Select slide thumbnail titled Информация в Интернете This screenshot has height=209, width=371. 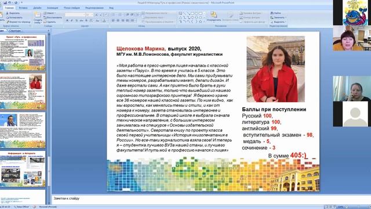click(23, 169)
